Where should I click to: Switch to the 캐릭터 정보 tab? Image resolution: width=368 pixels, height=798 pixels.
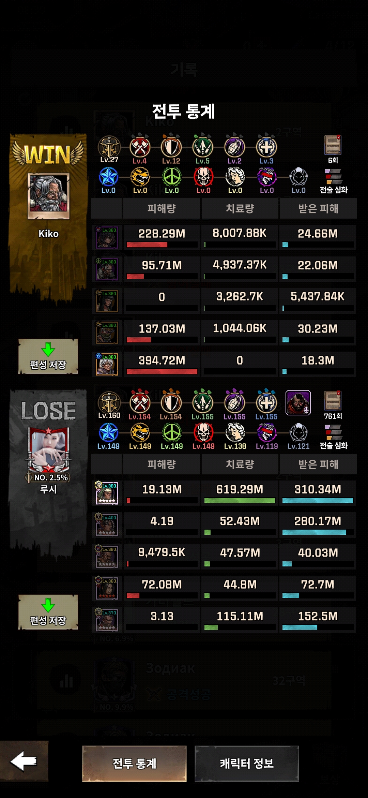click(x=247, y=764)
